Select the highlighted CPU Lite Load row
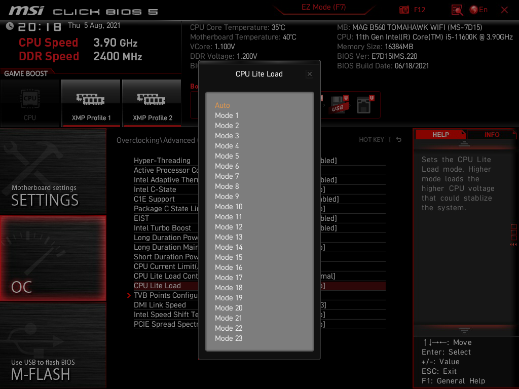Viewport: 519px width, 389px height. click(259, 286)
